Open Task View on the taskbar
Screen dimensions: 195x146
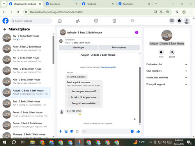pos(23,142)
